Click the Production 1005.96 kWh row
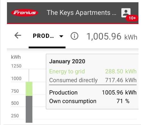 [x=93, y=92]
